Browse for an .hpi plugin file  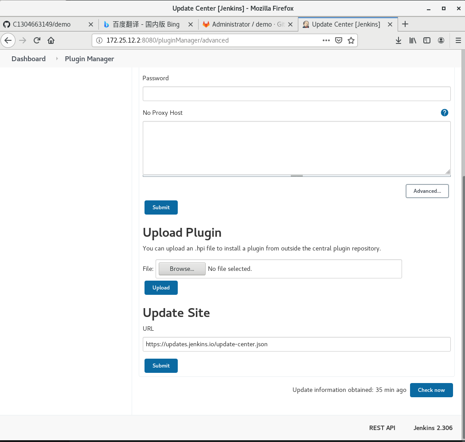click(x=182, y=269)
